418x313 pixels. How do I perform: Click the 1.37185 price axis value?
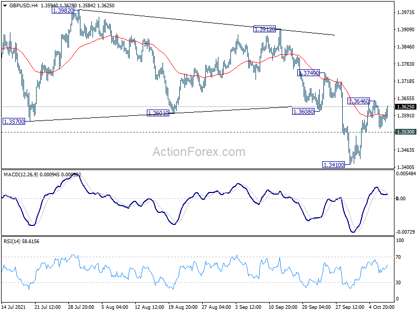406,81
